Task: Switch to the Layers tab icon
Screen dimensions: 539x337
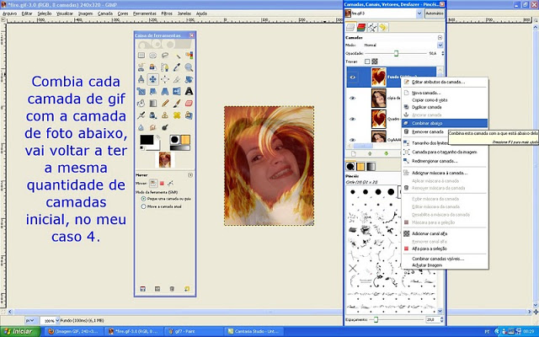Action: pyautogui.click(x=351, y=28)
